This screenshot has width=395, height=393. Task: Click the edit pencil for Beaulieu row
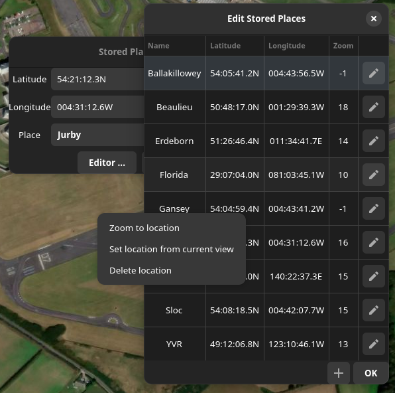373,107
